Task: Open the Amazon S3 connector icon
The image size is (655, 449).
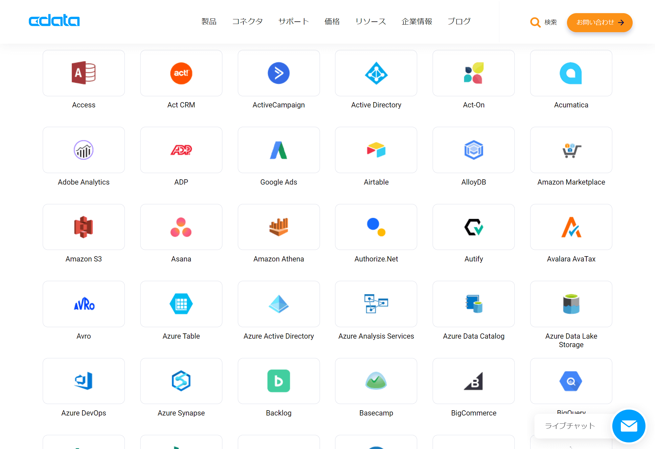Action: pos(83,227)
